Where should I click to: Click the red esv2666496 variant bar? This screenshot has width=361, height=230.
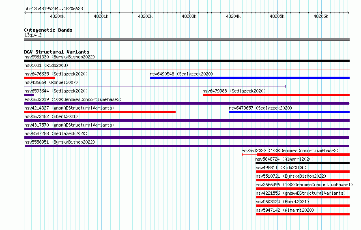pos(303,189)
